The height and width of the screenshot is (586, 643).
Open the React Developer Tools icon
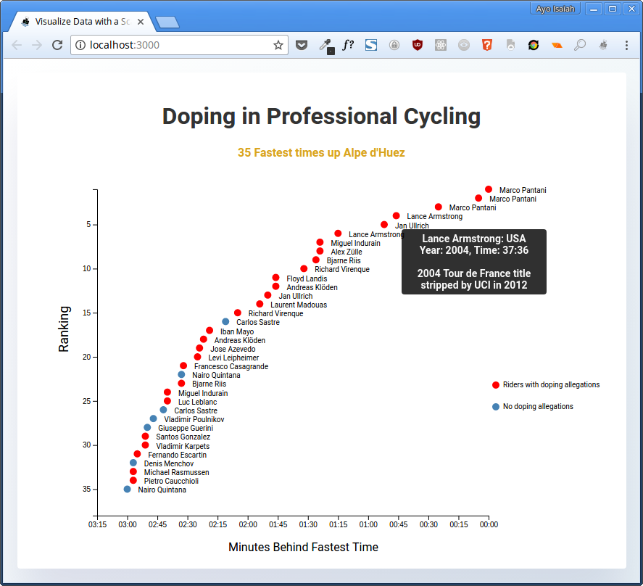441,45
